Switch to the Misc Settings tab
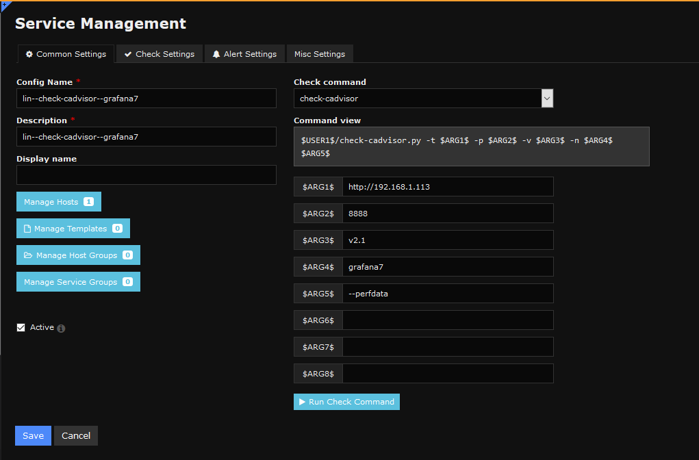 pyautogui.click(x=319, y=54)
